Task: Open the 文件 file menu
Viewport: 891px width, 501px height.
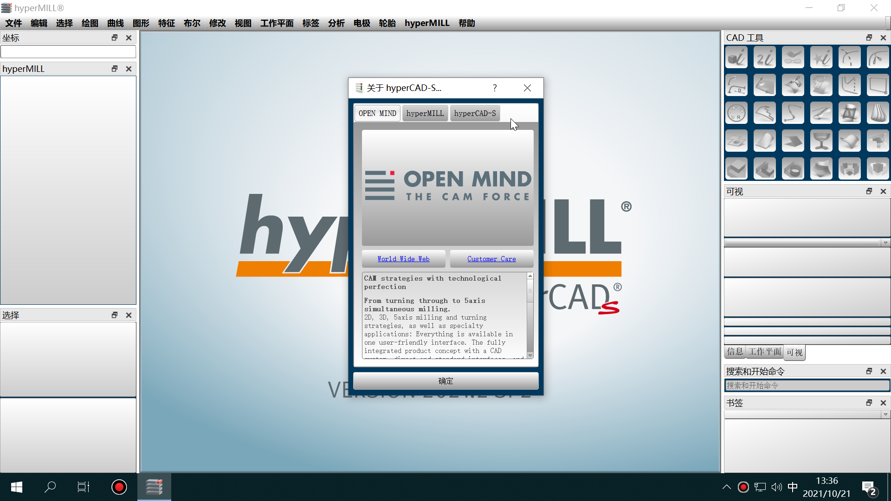Action: pyautogui.click(x=13, y=23)
